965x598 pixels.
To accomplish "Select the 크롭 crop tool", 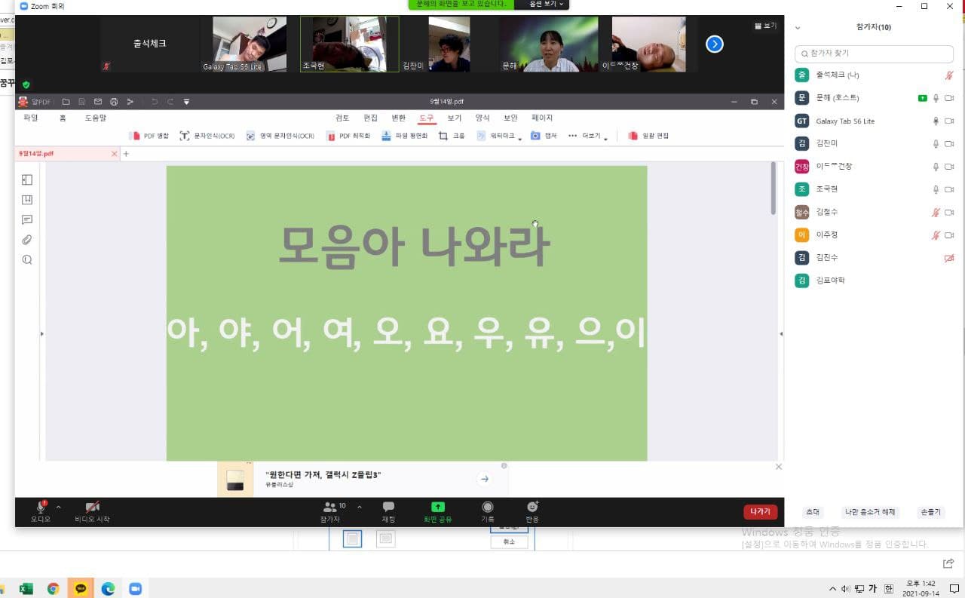I will click(452, 136).
